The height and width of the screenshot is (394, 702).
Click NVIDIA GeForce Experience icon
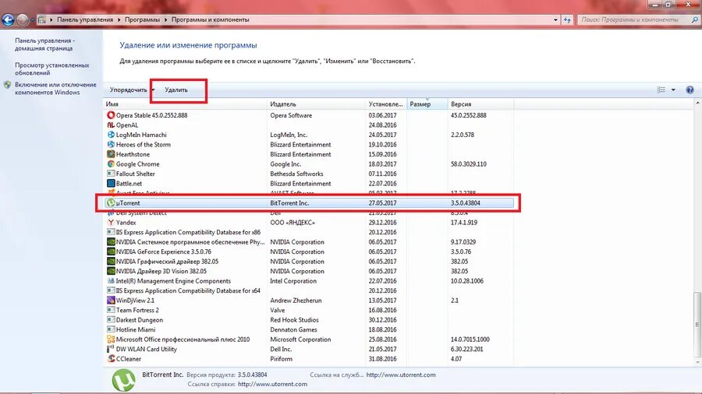tap(111, 252)
